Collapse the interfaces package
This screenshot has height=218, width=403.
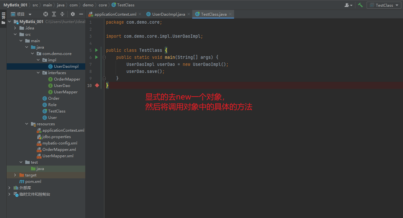pyautogui.click(x=38, y=73)
